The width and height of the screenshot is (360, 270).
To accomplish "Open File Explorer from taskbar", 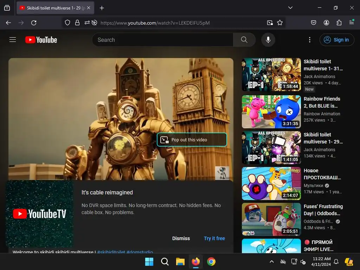I will [180, 262].
